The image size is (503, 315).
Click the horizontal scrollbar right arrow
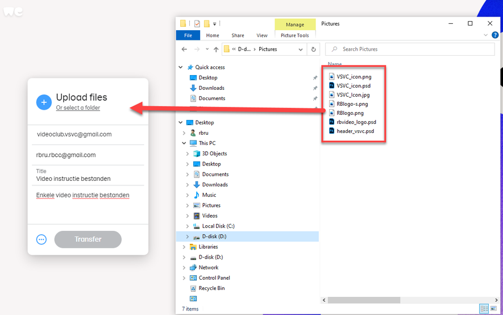(496, 300)
